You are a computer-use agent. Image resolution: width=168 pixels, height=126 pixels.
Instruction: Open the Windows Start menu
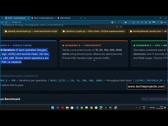click(x=53, y=108)
